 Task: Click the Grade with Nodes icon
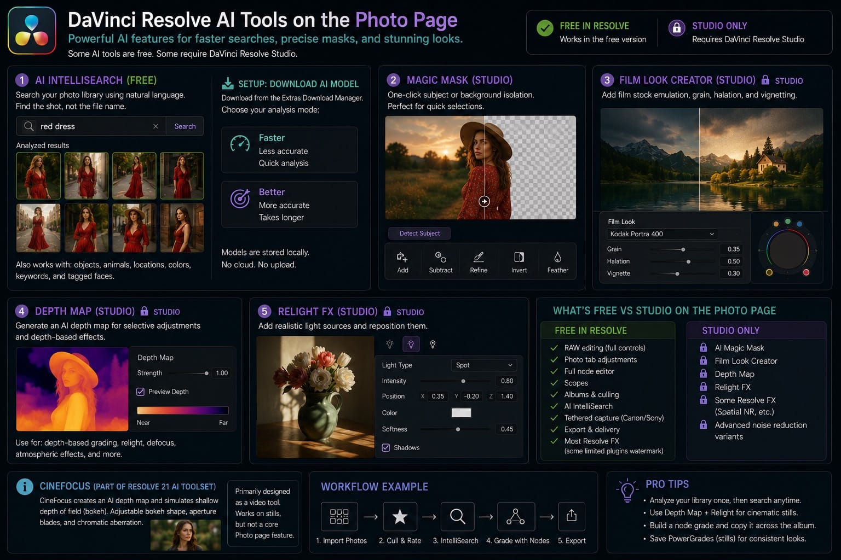tap(516, 516)
